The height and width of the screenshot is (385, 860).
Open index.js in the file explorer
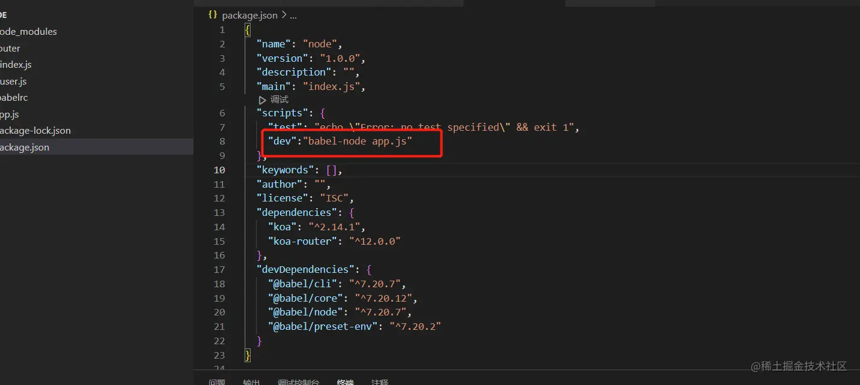[16, 65]
